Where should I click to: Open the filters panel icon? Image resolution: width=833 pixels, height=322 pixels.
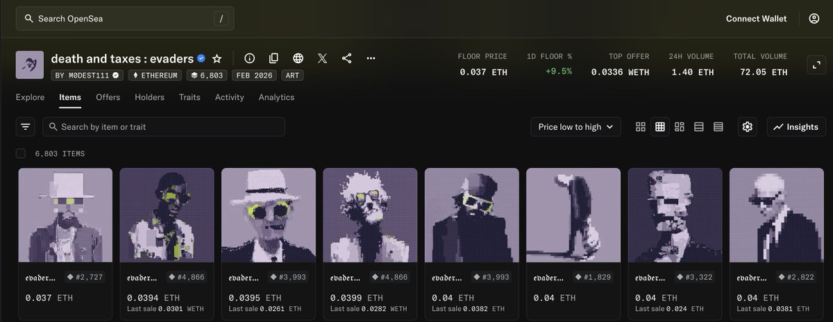[x=26, y=127]
